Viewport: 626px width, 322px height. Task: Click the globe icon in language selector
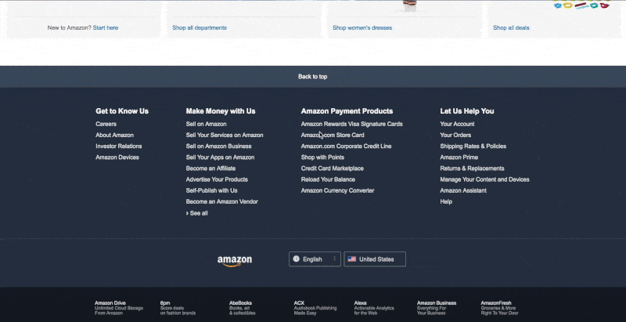click(297, 259)
